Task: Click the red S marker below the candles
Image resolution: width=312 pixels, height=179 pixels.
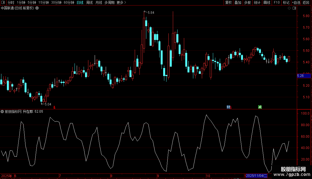Action: coord(54,107)
